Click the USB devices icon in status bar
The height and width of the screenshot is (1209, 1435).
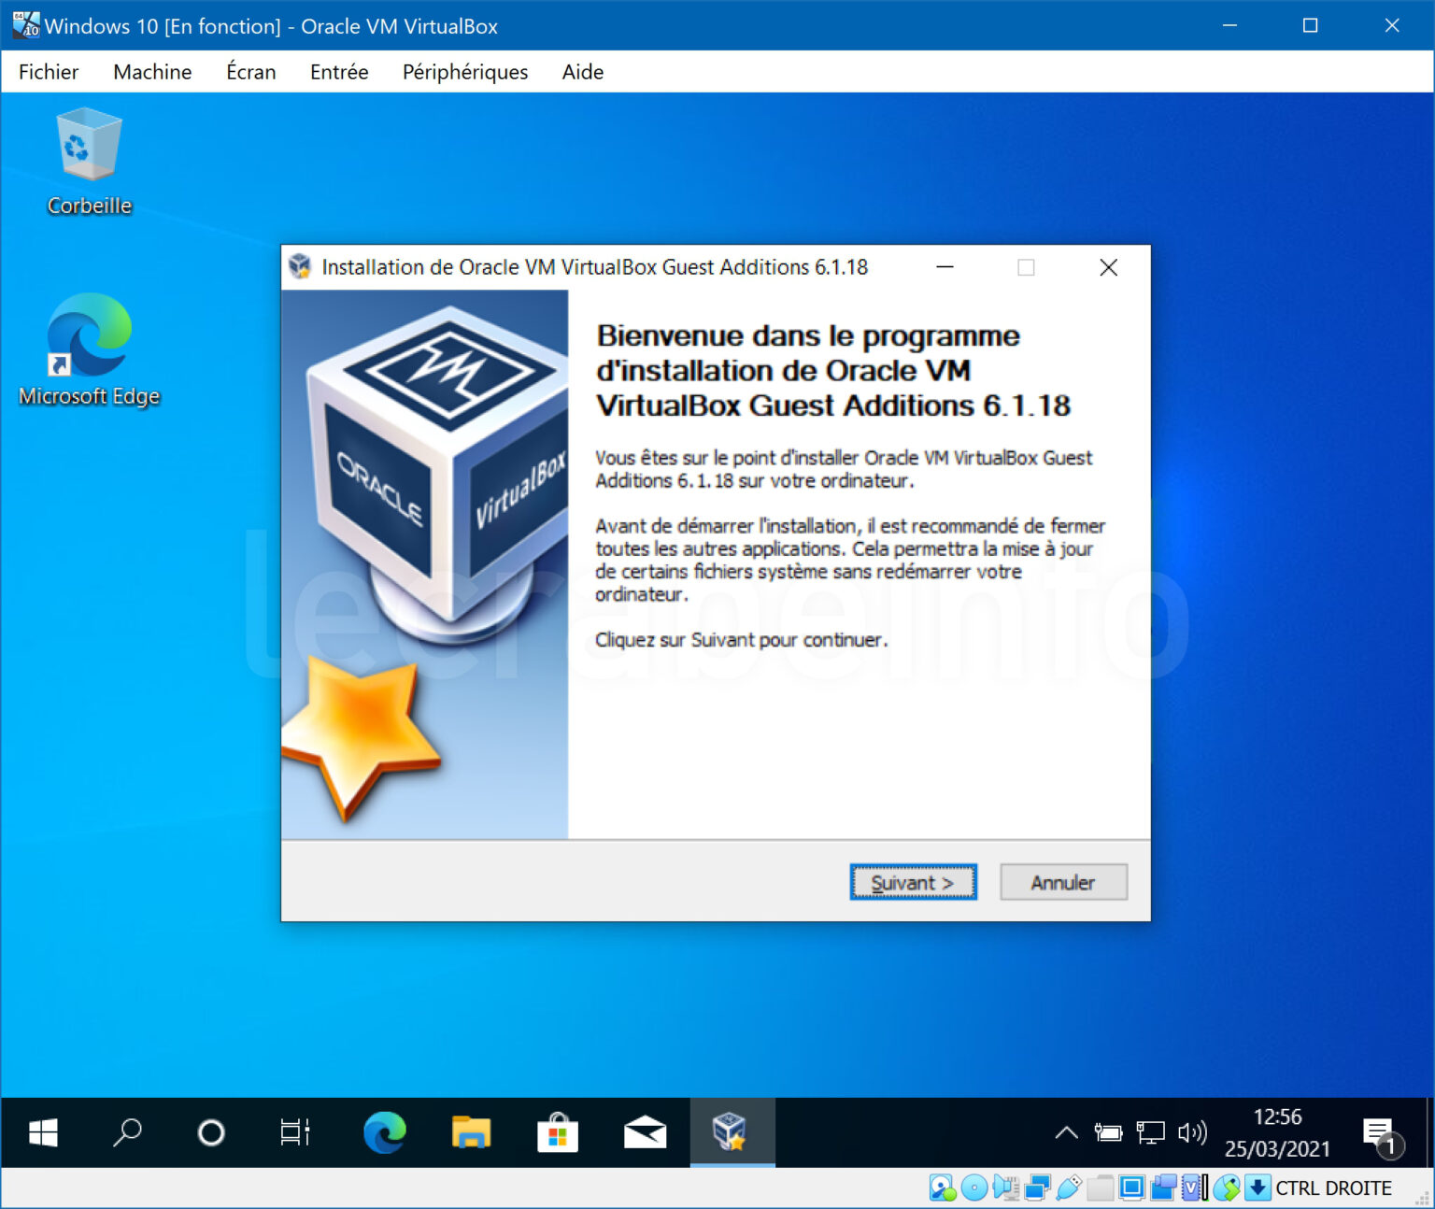tap(1067, 1188)
